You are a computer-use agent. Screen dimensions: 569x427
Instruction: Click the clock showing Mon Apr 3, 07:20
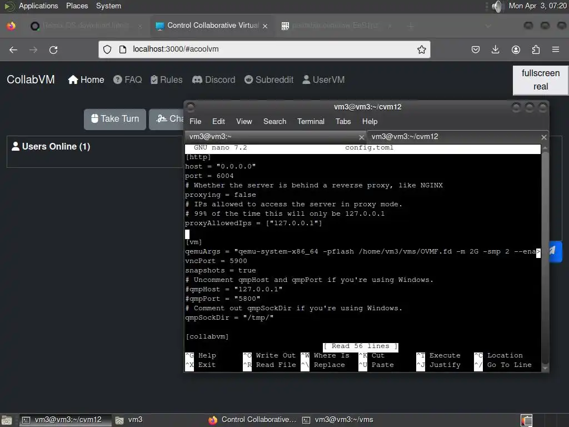pos(537,6)
